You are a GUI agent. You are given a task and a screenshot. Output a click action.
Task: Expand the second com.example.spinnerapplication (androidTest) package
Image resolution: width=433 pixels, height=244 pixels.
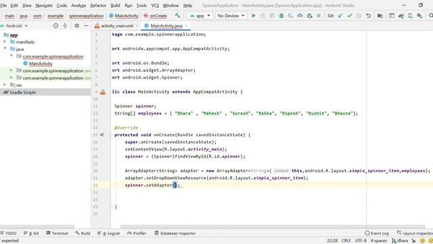coord(12,70)
